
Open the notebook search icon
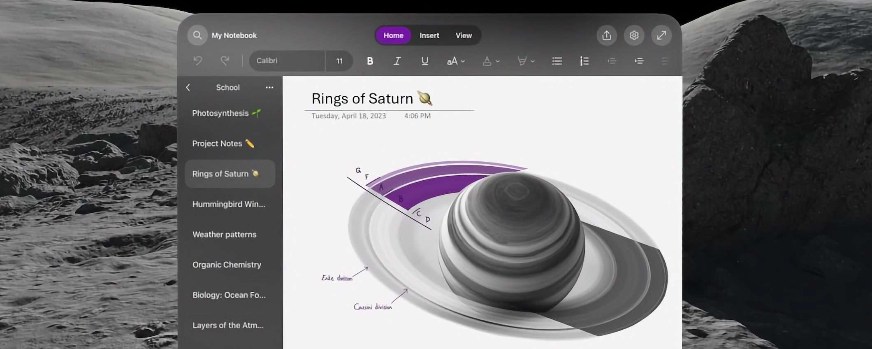click(197, 35)
